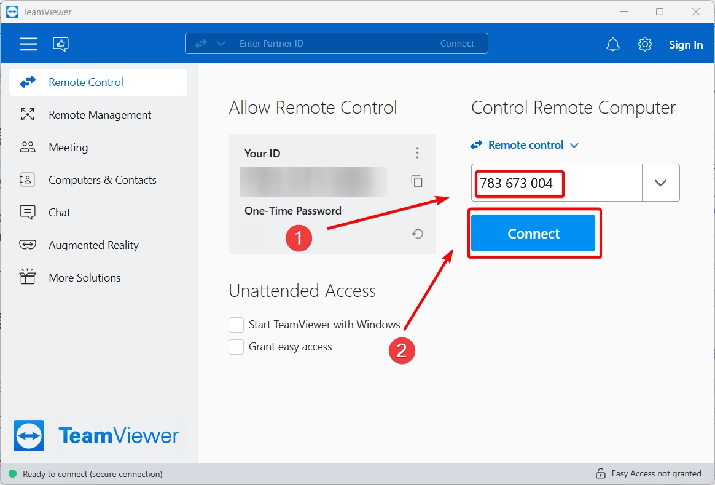The image size is (715, 485).
Task: Click the blue Connect button
Action: point(533,233)
